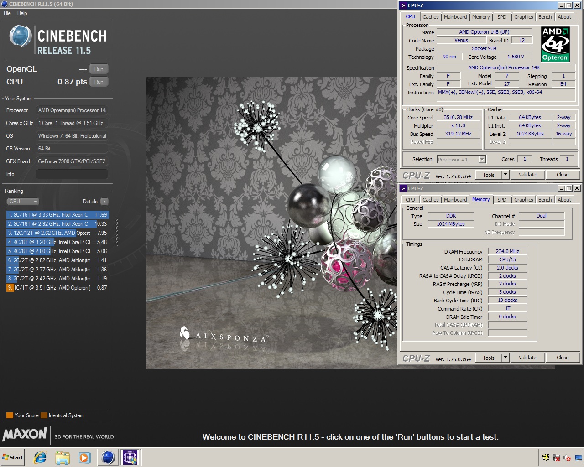Image resolution: width=584 pixels, height=467 pixels.
Task: Click the Cinebench title bar icon
Action: point(4,4)
